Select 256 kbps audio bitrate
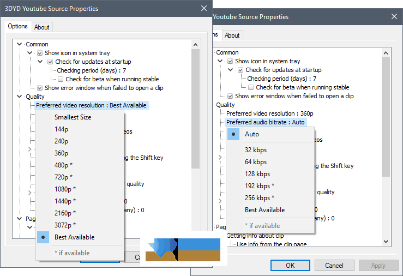The image size is (403, 276). (x=270, y=198)
